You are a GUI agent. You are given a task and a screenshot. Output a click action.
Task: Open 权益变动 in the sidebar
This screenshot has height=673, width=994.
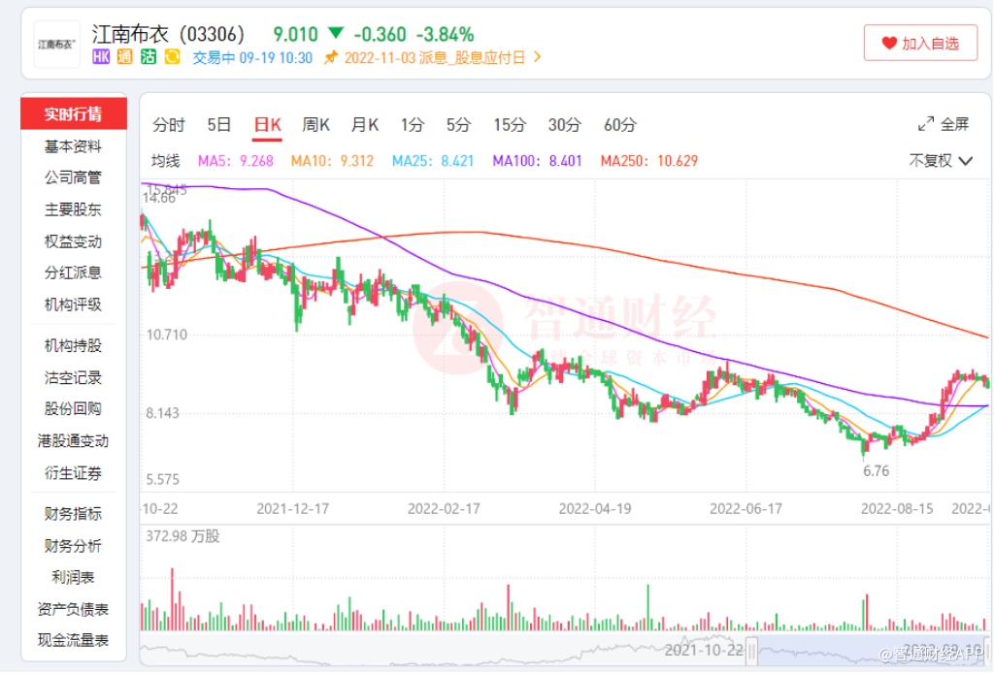73,241
